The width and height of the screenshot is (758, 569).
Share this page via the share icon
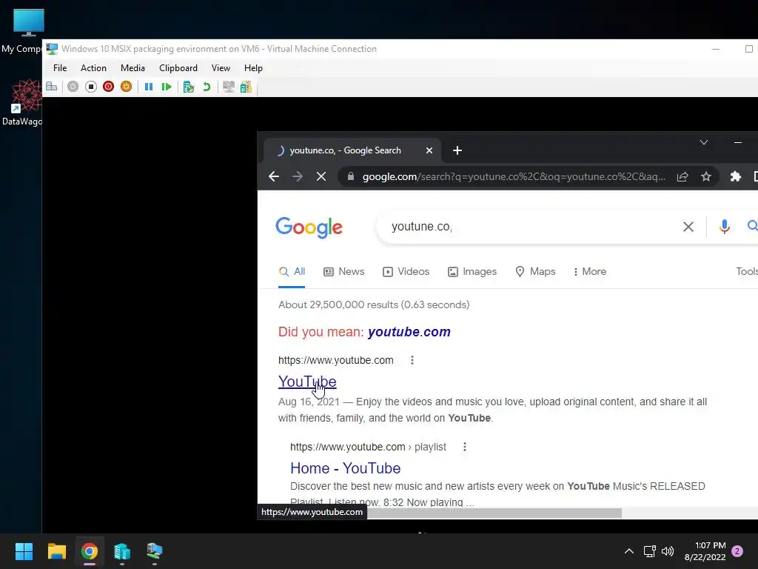[x=682, y=176]
